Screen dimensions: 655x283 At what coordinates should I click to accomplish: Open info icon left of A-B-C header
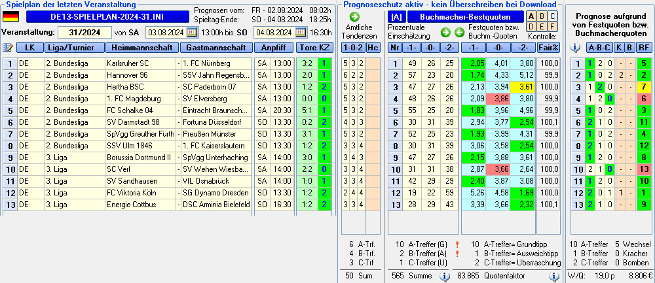click(x=576, y=48)
